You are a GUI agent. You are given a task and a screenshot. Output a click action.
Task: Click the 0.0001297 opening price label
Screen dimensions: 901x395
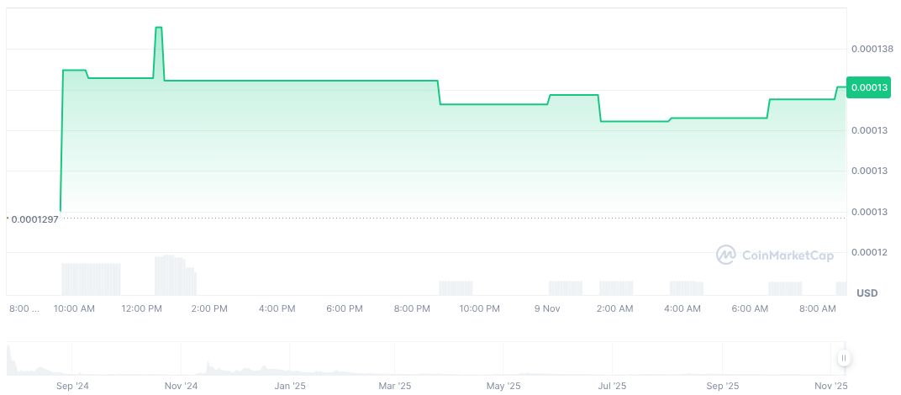(x=34, y=219)
